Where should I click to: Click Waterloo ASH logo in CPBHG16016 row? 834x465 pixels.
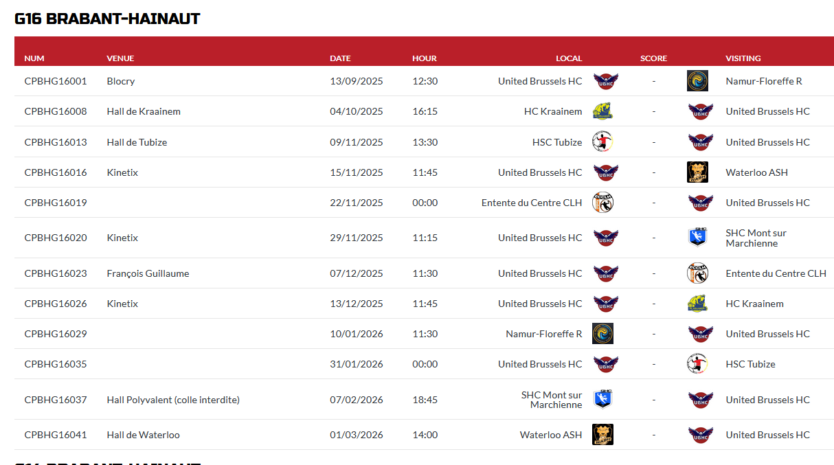click(697, 172)
